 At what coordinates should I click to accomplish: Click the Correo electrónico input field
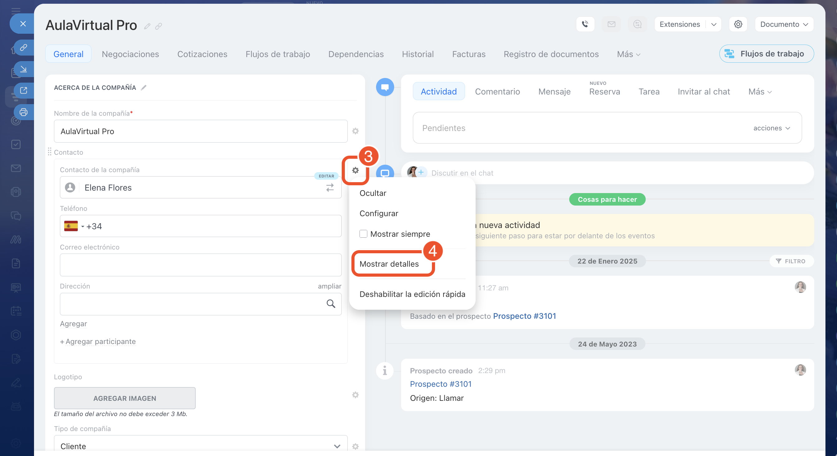coord(200,265)
